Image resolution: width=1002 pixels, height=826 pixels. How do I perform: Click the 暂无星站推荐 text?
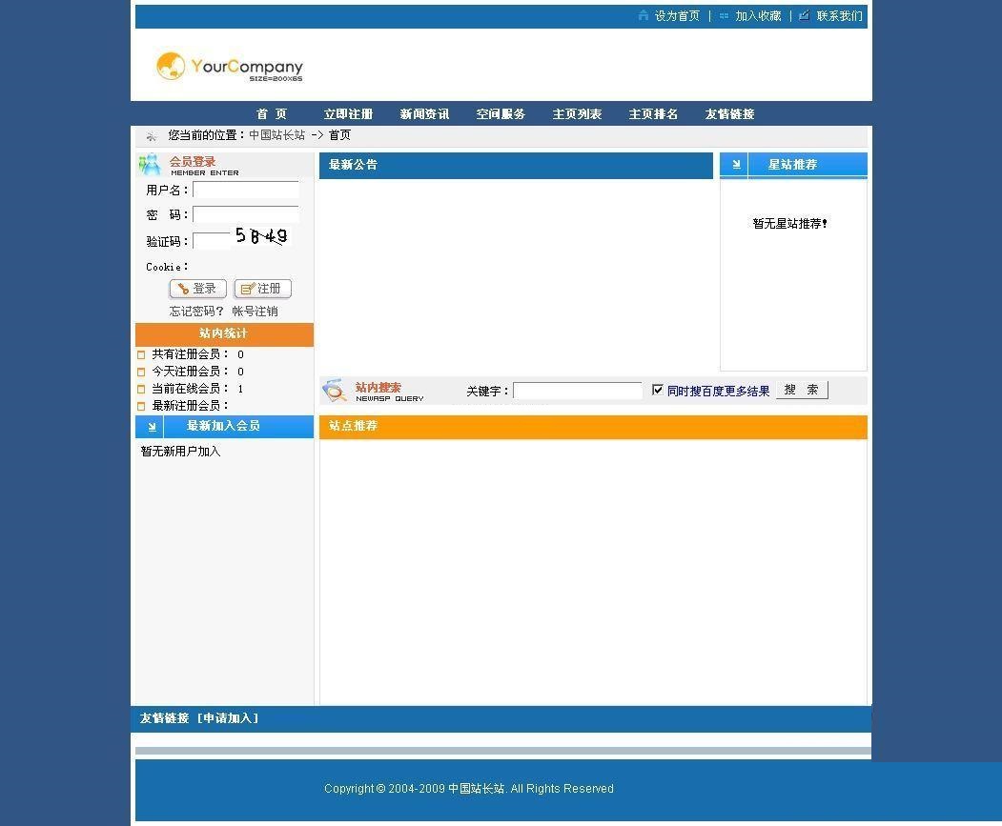(789, 224)
